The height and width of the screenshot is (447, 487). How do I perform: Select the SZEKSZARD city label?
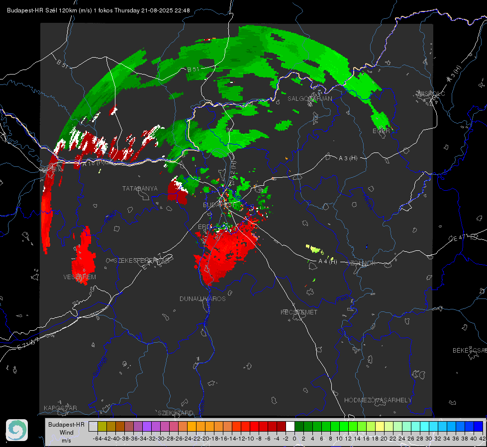(x=176, y=413)
